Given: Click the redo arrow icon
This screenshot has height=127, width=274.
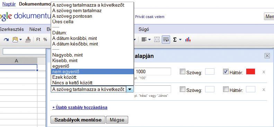Looking at the screenshot, I should 6,40.
